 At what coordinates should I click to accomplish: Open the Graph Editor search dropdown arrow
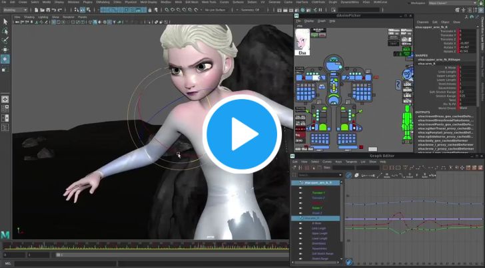point(340,175)
